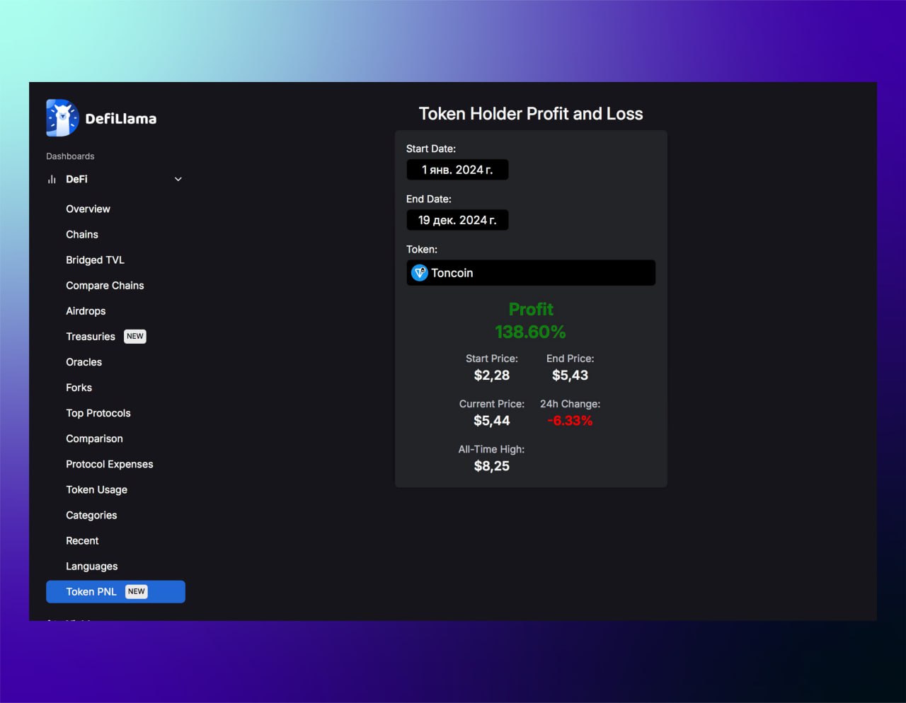Screen dimensions: 906x703
Task: Open the Recent listings page
Action: pos(82,541)
